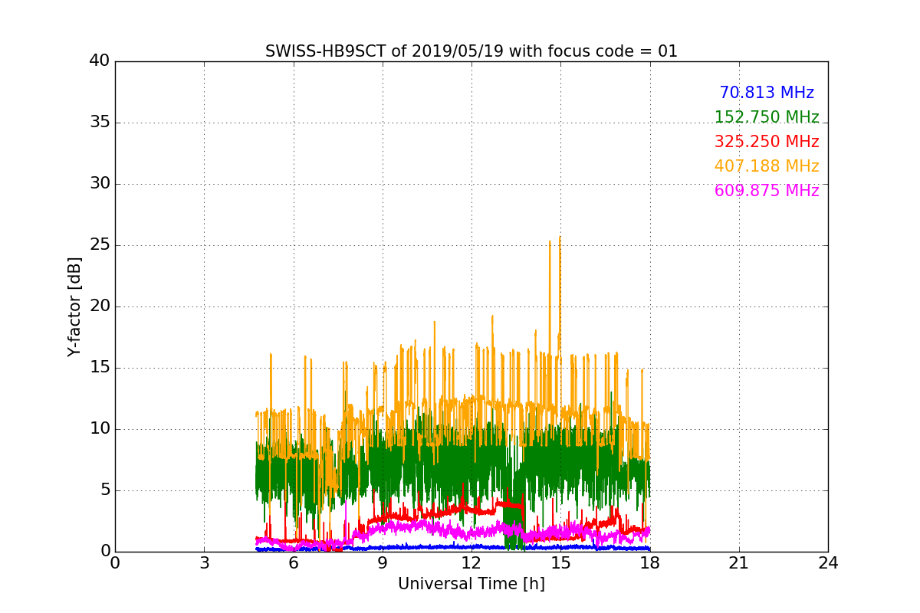This screenshot has height=613, width=920.
Task: Click the 10 label on the Y axis
Action: click(100, 429)
